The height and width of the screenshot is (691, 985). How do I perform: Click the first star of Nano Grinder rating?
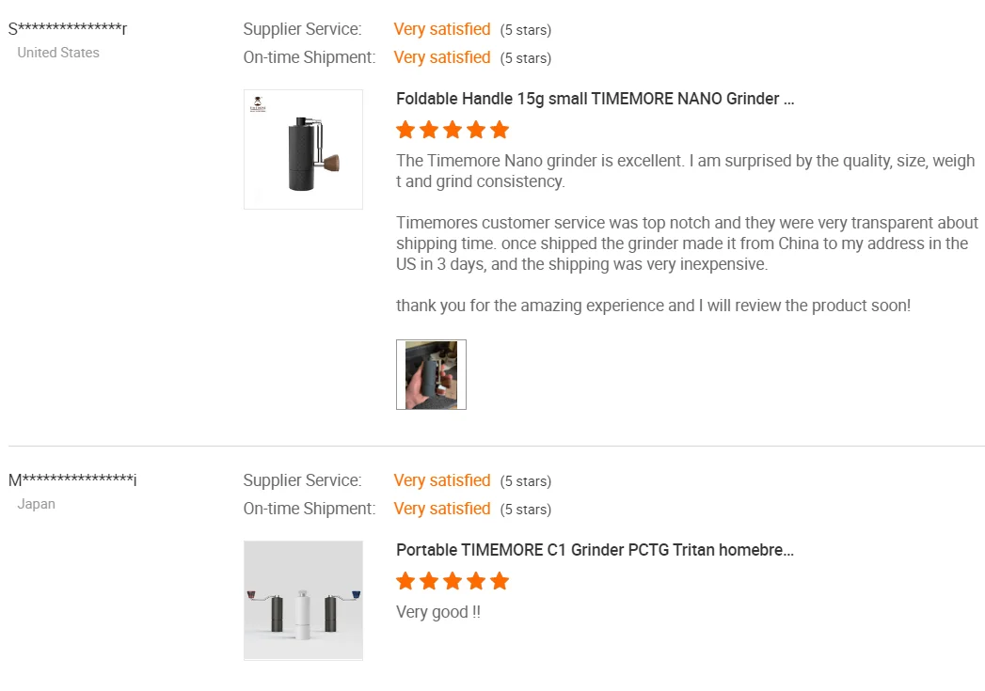(x=405, y=130)
